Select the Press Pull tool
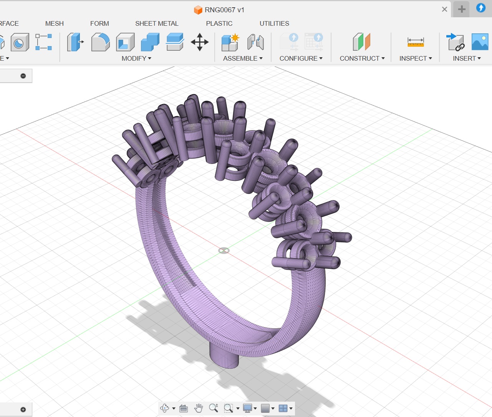The width and height of the screenshot is (492, 417). tap(75, 42)
